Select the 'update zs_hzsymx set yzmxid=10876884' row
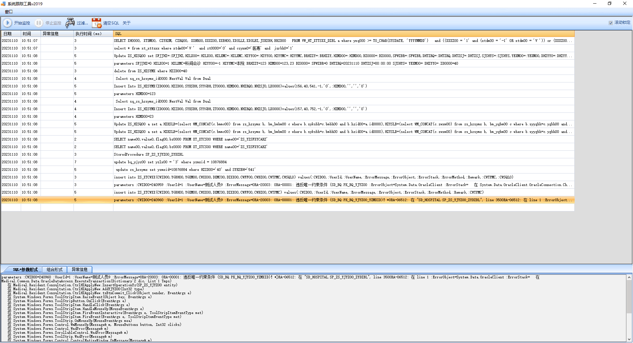This screenshot has height=343, width=633. (287, 170)
